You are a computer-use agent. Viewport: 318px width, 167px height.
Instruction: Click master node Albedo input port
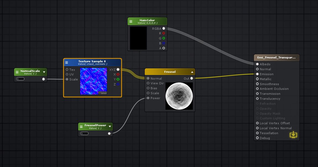pos(257,64)
